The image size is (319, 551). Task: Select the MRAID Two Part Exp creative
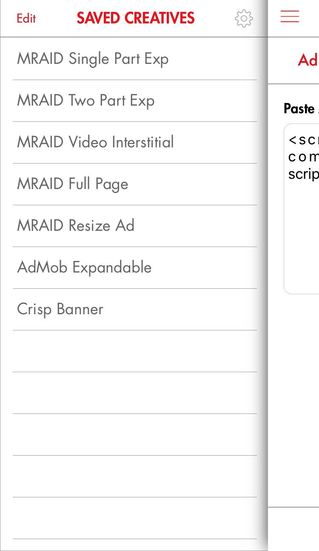(x=85, y=100)
